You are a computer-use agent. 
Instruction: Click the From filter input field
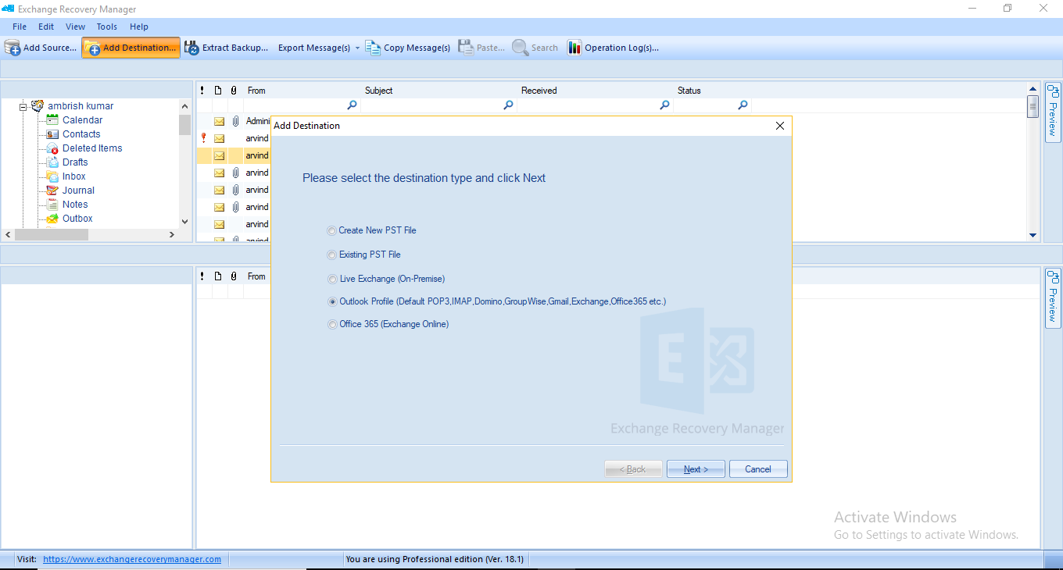[x=295, y=105]
